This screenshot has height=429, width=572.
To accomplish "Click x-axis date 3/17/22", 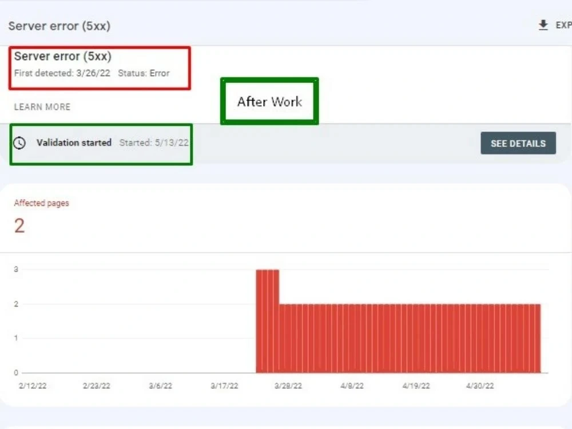I will pyautogui.click(x=224, y=386).
